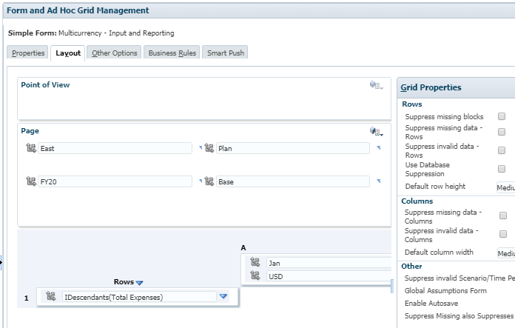Click the IDescendants(Total Expenses) row field
The image size is (515, 328).
[139, 297]
